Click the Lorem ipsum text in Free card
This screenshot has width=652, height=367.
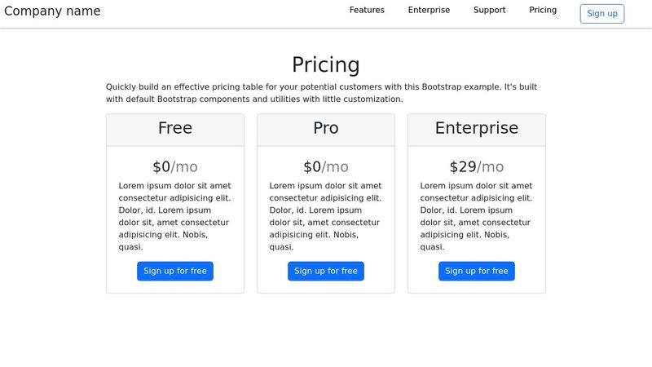pos(174,216)
